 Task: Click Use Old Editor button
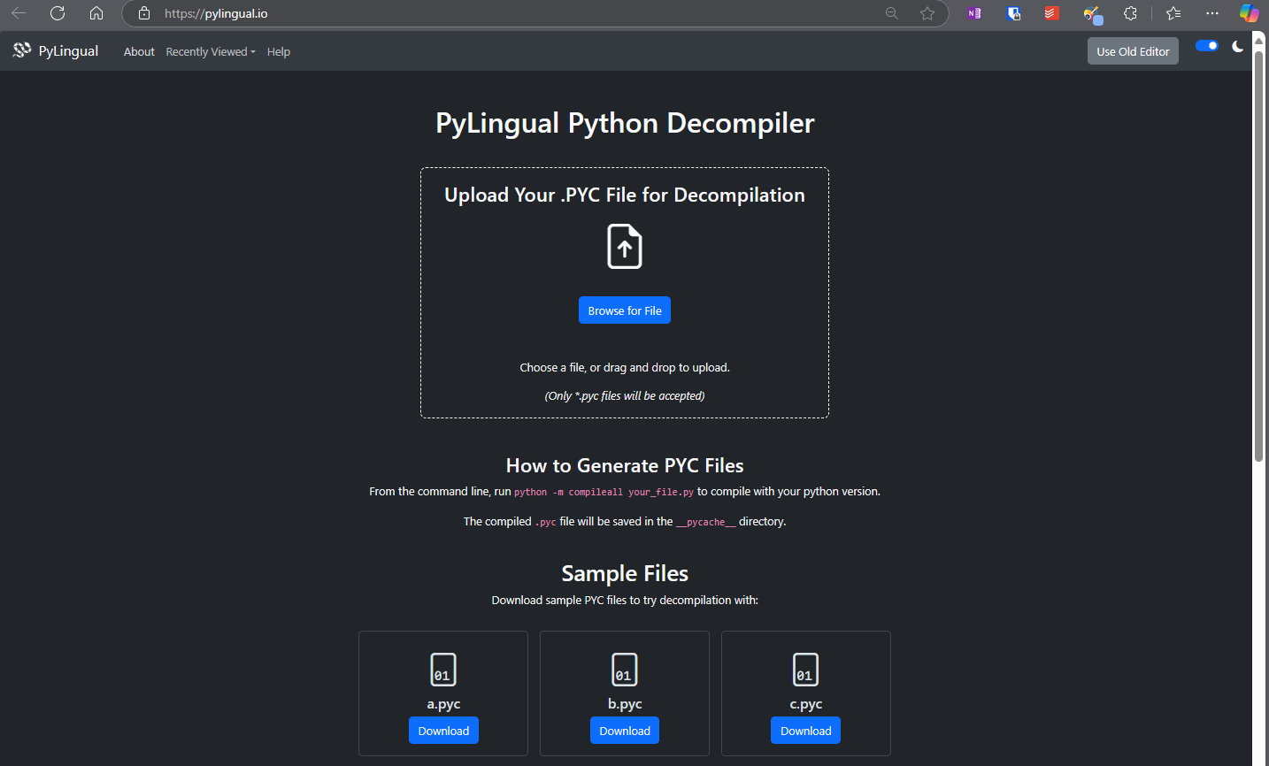tap(1133, 51)
